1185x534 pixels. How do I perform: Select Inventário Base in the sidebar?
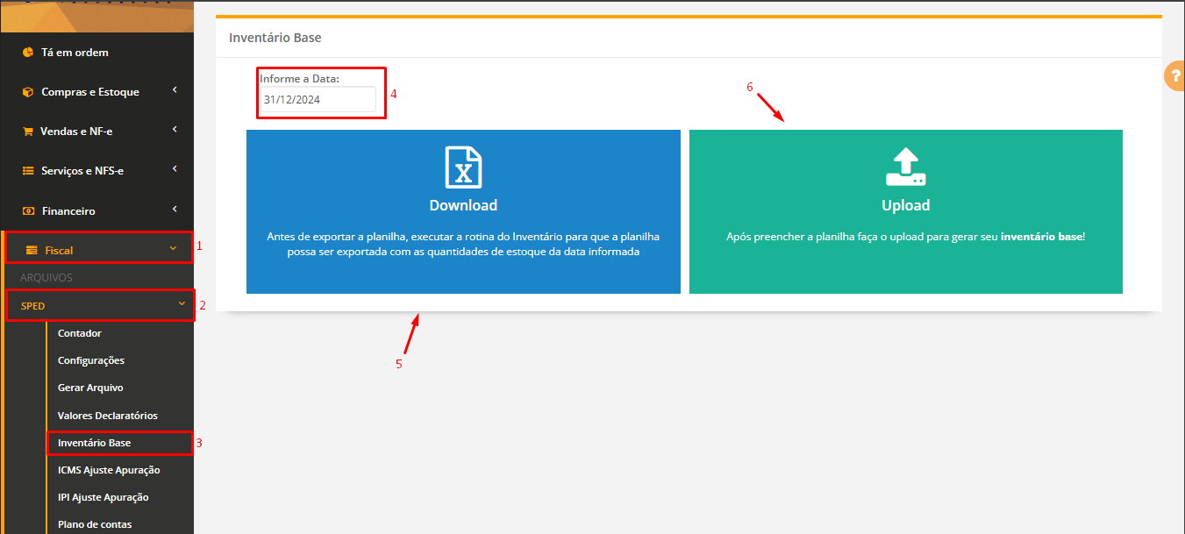(94, 443)
